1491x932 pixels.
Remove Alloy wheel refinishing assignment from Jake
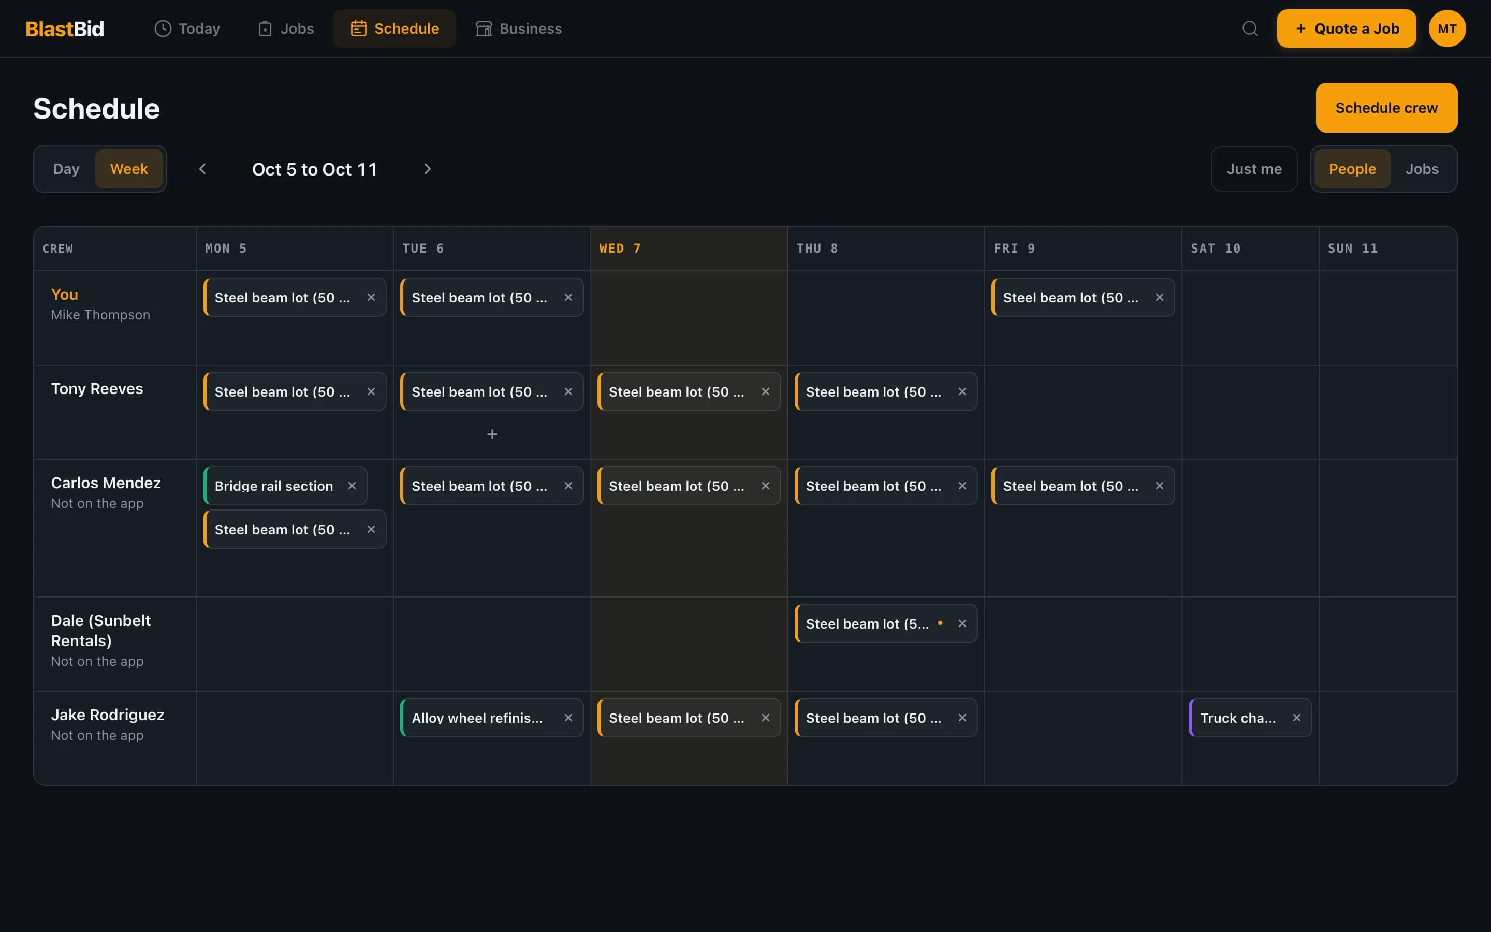[x=568, y=718]
